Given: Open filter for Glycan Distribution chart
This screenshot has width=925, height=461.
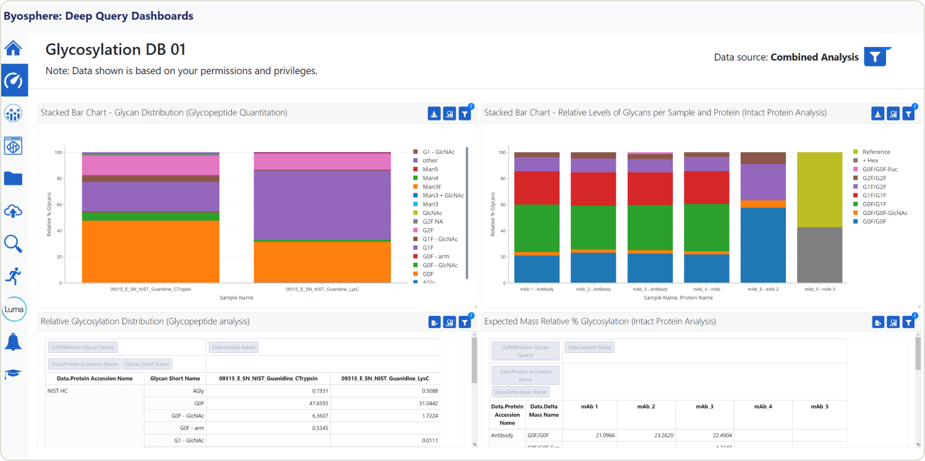Looking at the screenshot, I should [465, 114].
